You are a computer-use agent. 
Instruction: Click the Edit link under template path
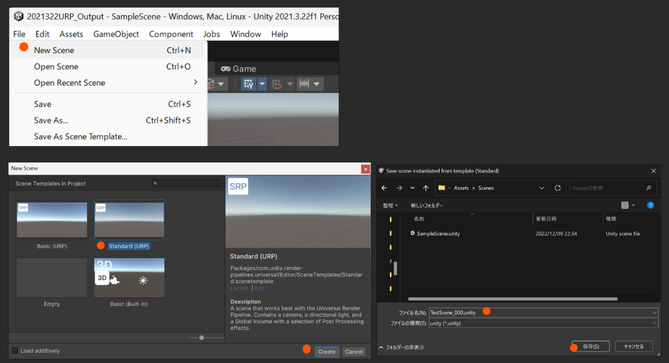(x=259, y=288)
